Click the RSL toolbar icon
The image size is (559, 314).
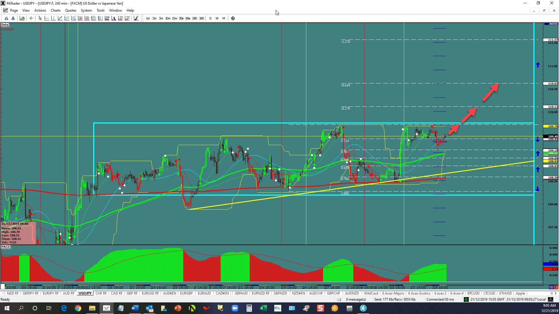(x=127, y=18)
